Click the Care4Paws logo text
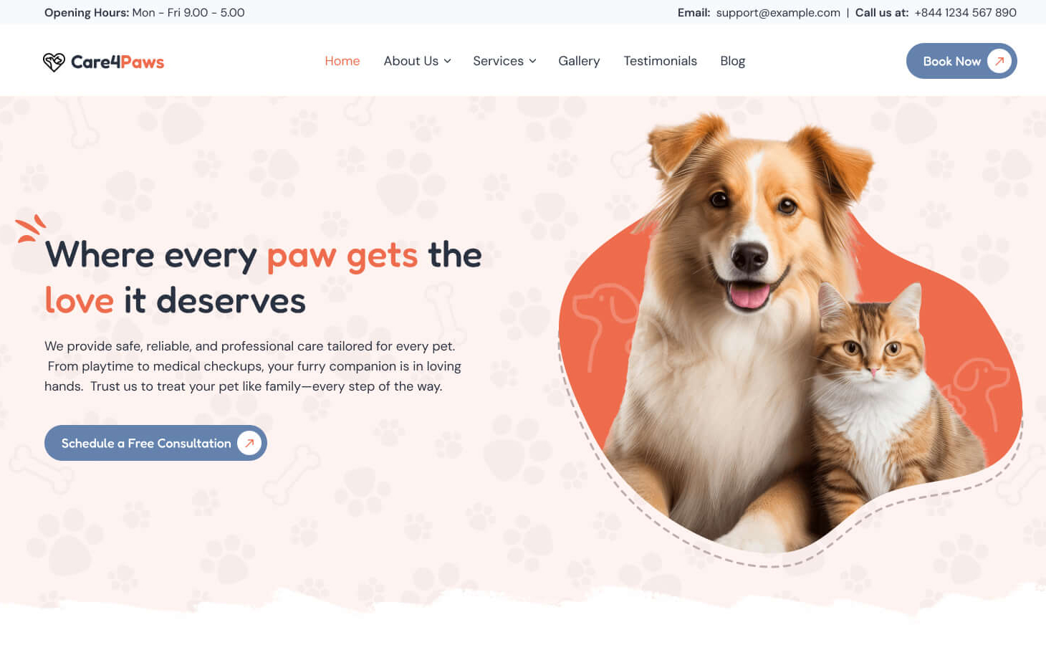1046x645 pixels. 117,62
